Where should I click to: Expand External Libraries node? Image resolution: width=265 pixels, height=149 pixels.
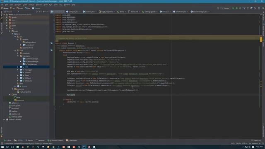(4, 120)
